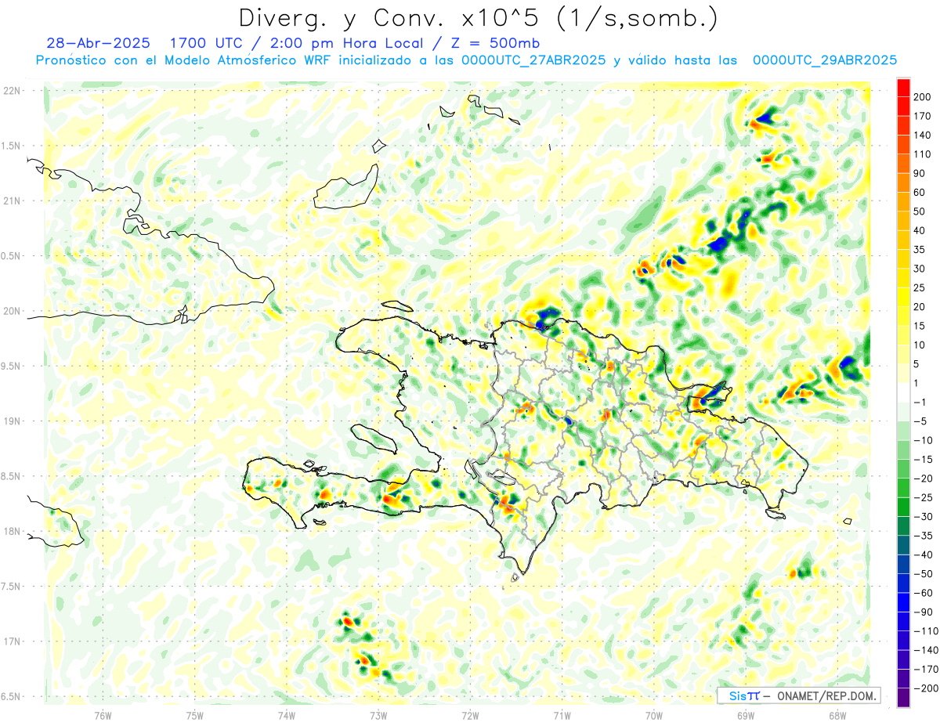Click the '1.5N' latitude label
Viewport: 940px width, 726px height.
(12, 146)
